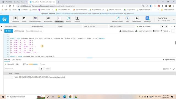Click the Windows taskbar search box
176x99 pixels.
[x=25, y=97]
